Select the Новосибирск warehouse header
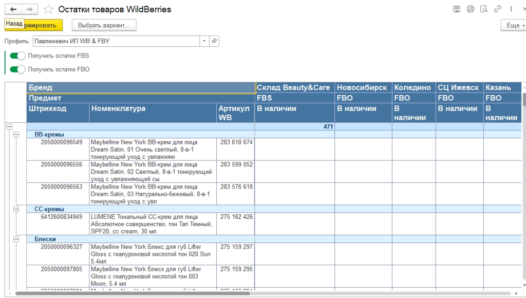526x298 pixels. click(x=363, y=87)
